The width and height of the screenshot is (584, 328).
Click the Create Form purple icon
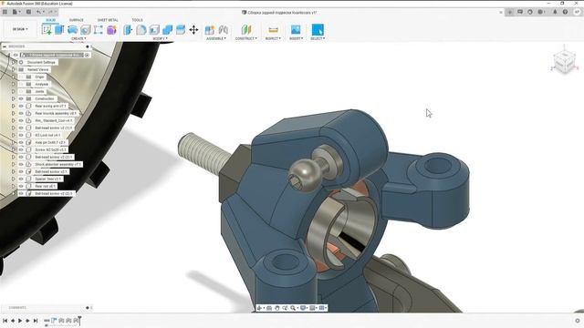pyautogui.click(x=111, y=30)
